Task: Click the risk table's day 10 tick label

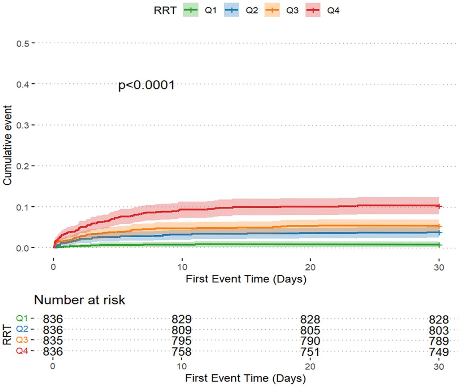Action: pyautogui.click(x=182, y=366)
